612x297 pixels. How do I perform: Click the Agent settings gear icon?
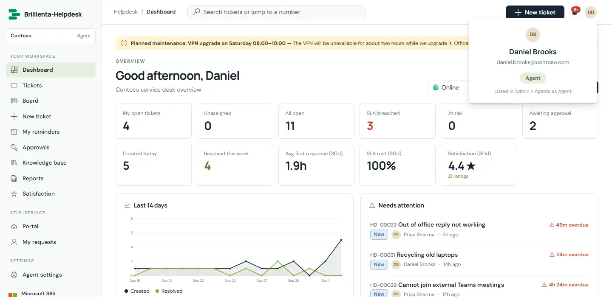(x=14, y=275)
